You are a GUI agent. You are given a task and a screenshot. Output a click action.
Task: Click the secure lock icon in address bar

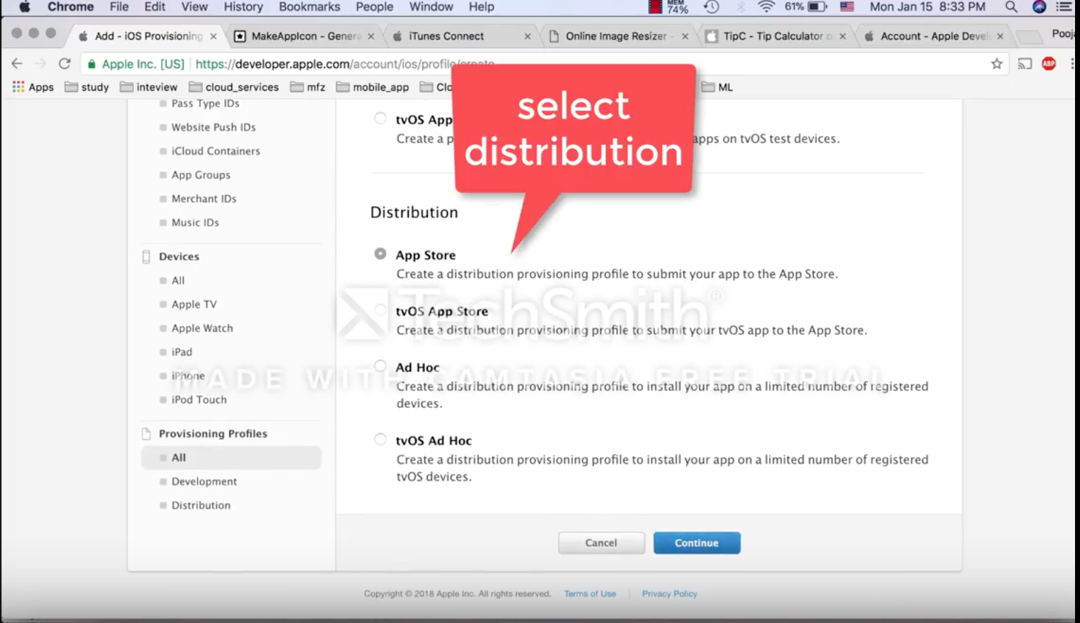click(92, 64)
